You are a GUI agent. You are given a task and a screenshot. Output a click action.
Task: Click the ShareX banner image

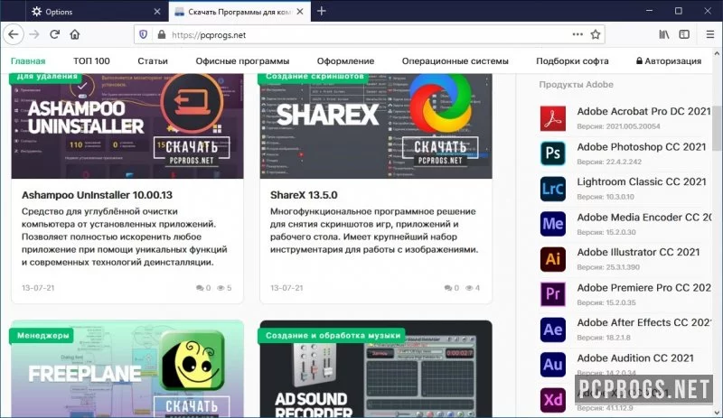[376, 126]
